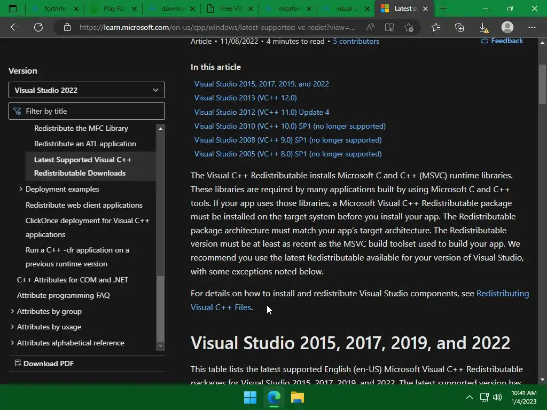Focus the Filter by title field
This screenshot has height=410, width=547.
click(x=87, y=111)
